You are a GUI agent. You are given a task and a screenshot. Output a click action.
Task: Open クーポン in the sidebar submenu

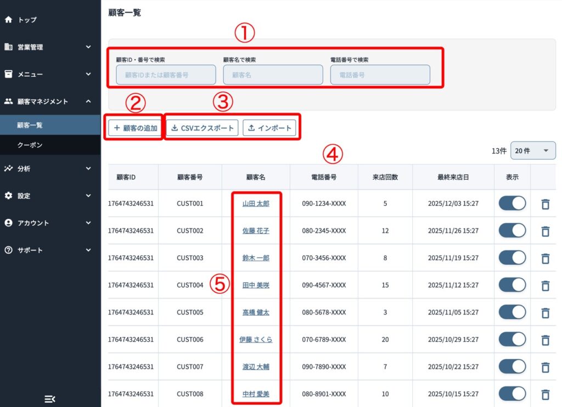(x=30, y=145)
